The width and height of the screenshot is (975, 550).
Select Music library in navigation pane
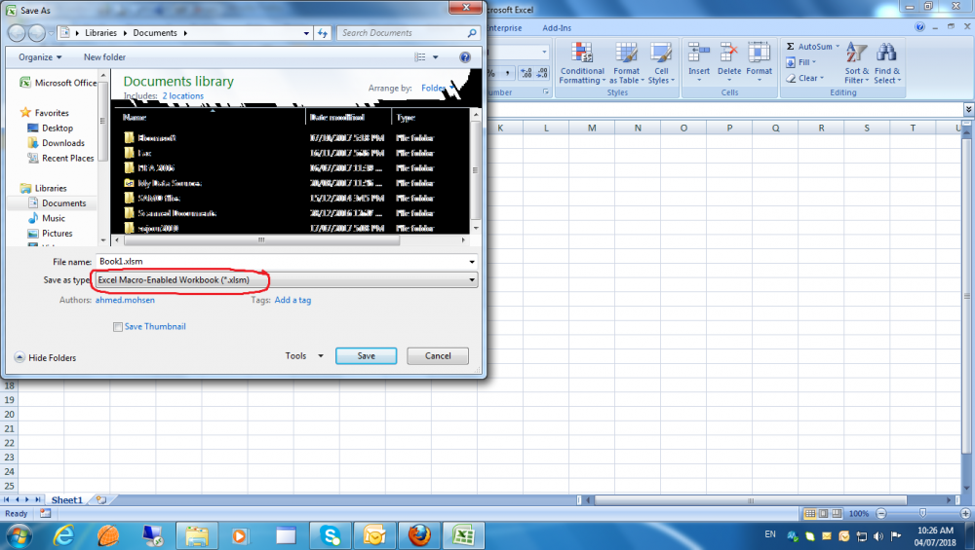point(47,218)
